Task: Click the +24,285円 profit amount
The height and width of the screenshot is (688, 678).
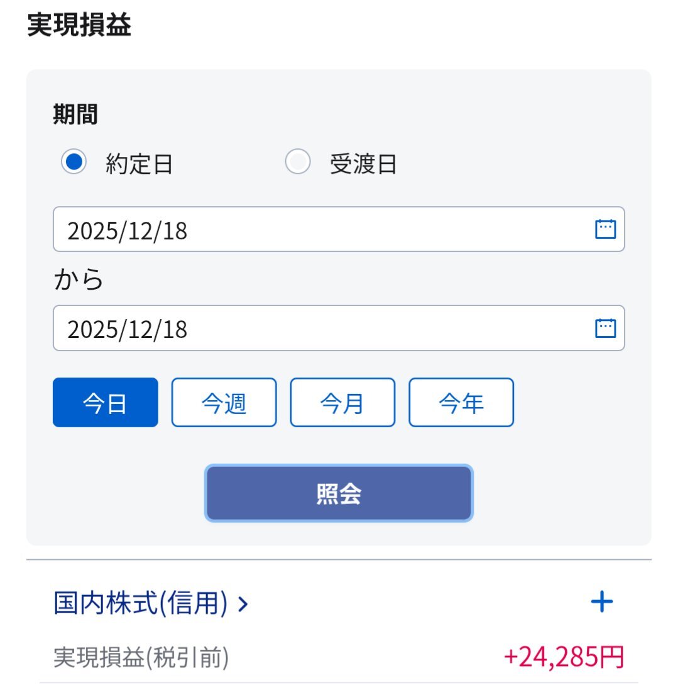Action: coord(564,657)
